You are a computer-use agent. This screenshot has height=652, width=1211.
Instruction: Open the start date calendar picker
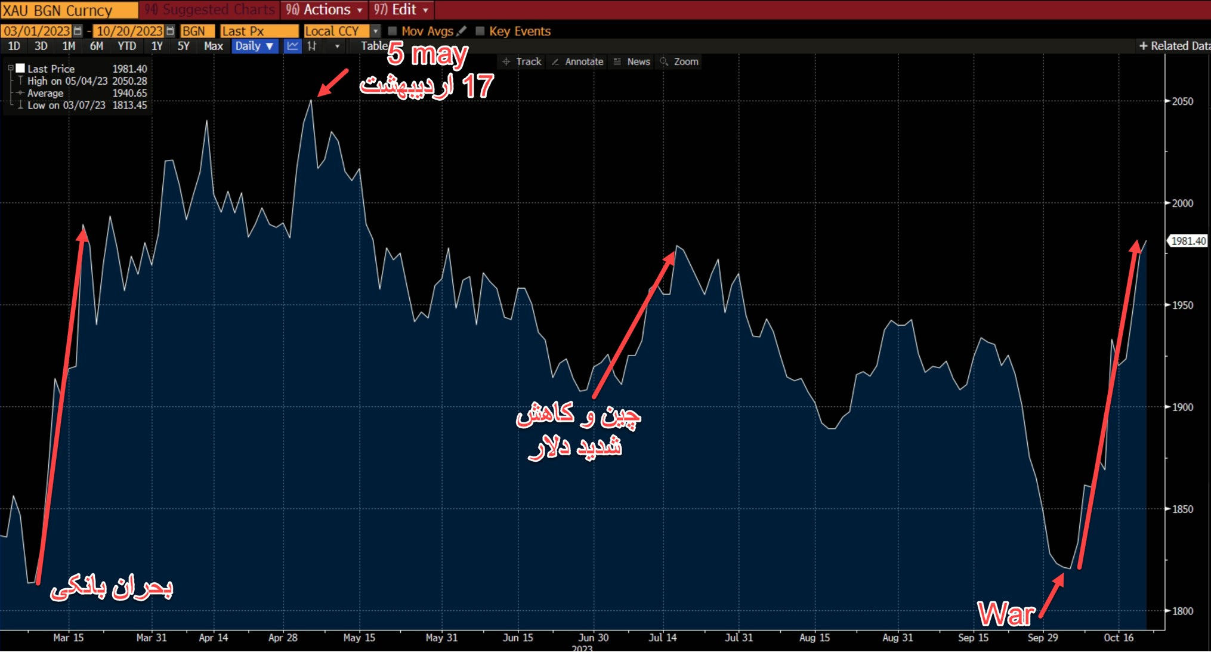pos(77,31)
